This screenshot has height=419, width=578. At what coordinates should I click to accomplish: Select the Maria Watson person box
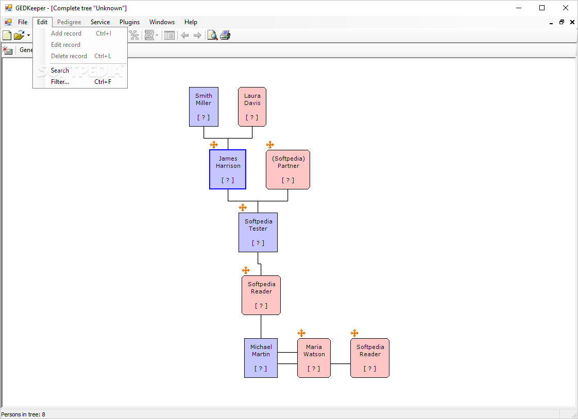coord(314,358)
